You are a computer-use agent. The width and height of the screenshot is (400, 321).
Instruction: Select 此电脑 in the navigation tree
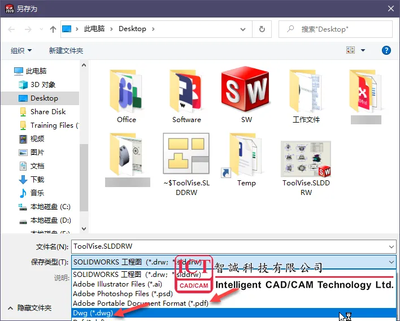(x=30, y=71)
